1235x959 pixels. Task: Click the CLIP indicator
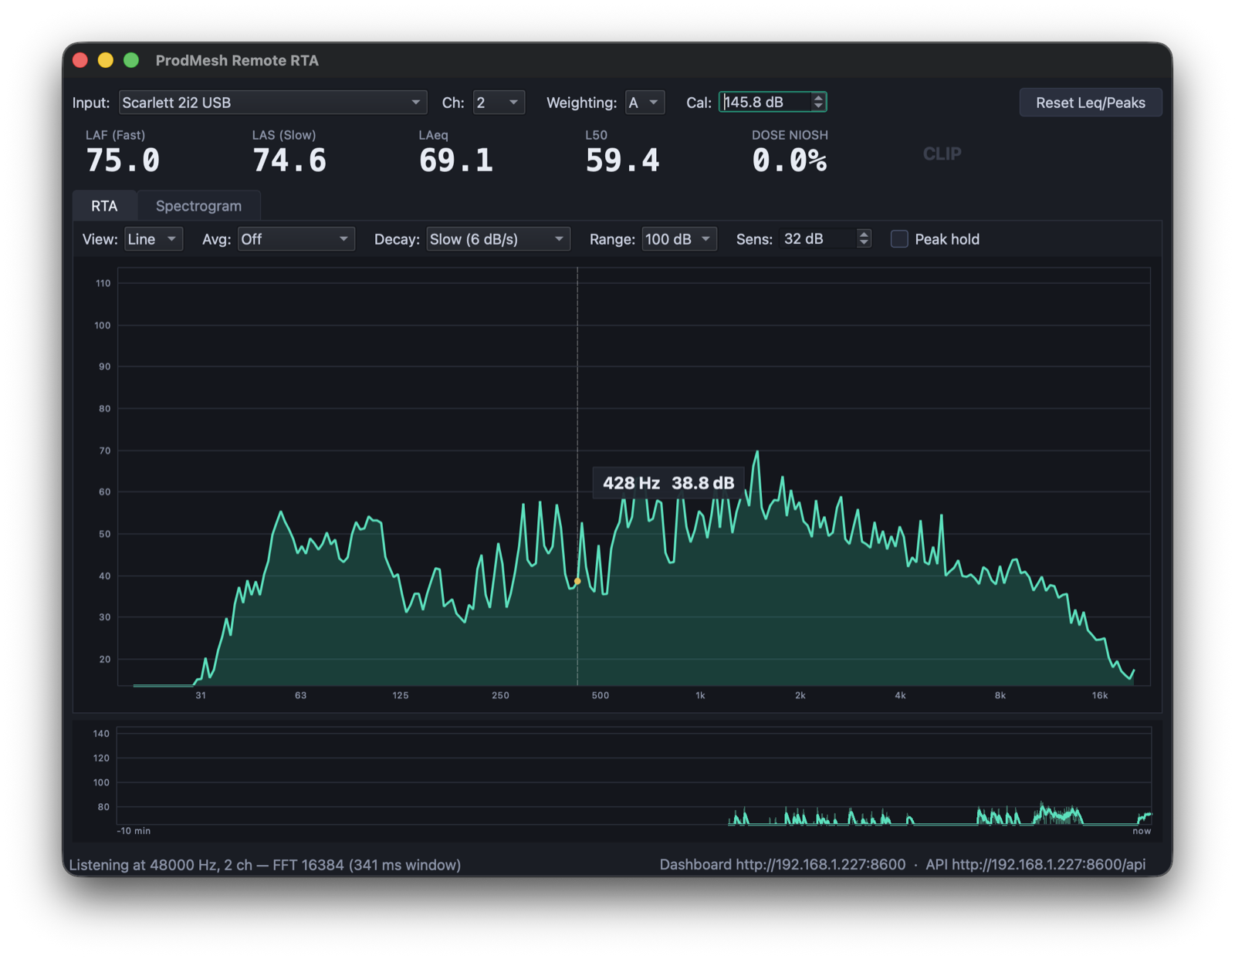pos(942,154)
